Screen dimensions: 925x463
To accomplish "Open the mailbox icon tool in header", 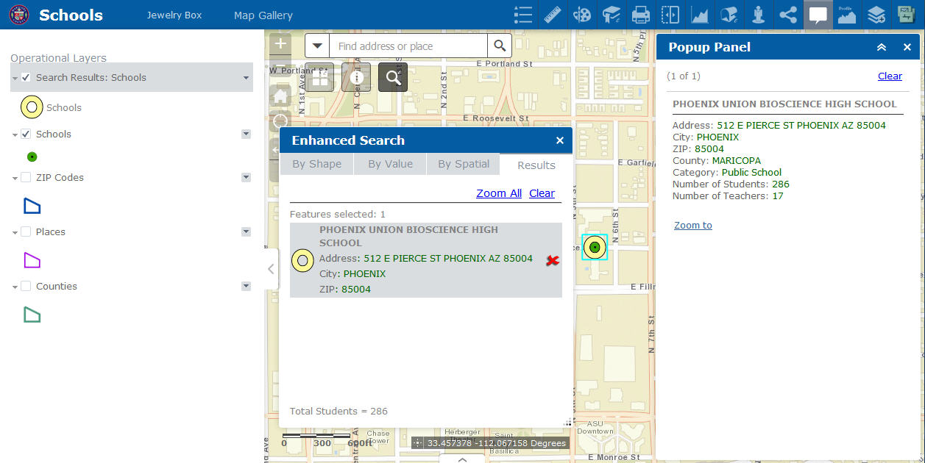I will point(729,15).
